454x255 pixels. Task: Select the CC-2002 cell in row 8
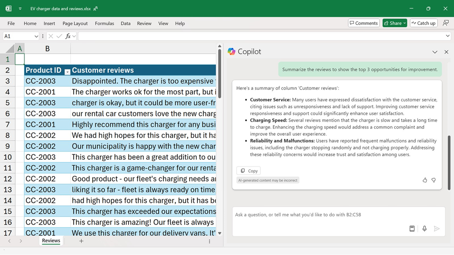click(x=47, y=135)
